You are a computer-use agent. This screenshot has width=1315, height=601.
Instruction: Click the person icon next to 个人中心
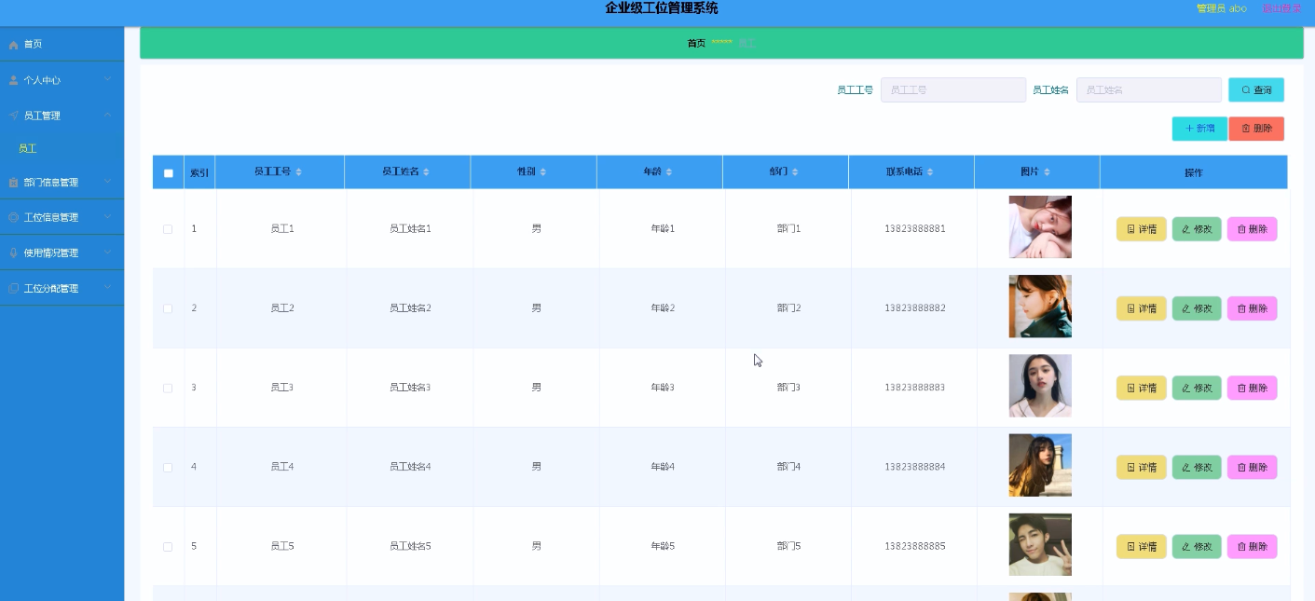12,79
